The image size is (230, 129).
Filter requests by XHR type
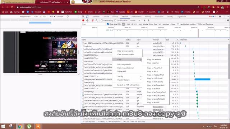128,24
